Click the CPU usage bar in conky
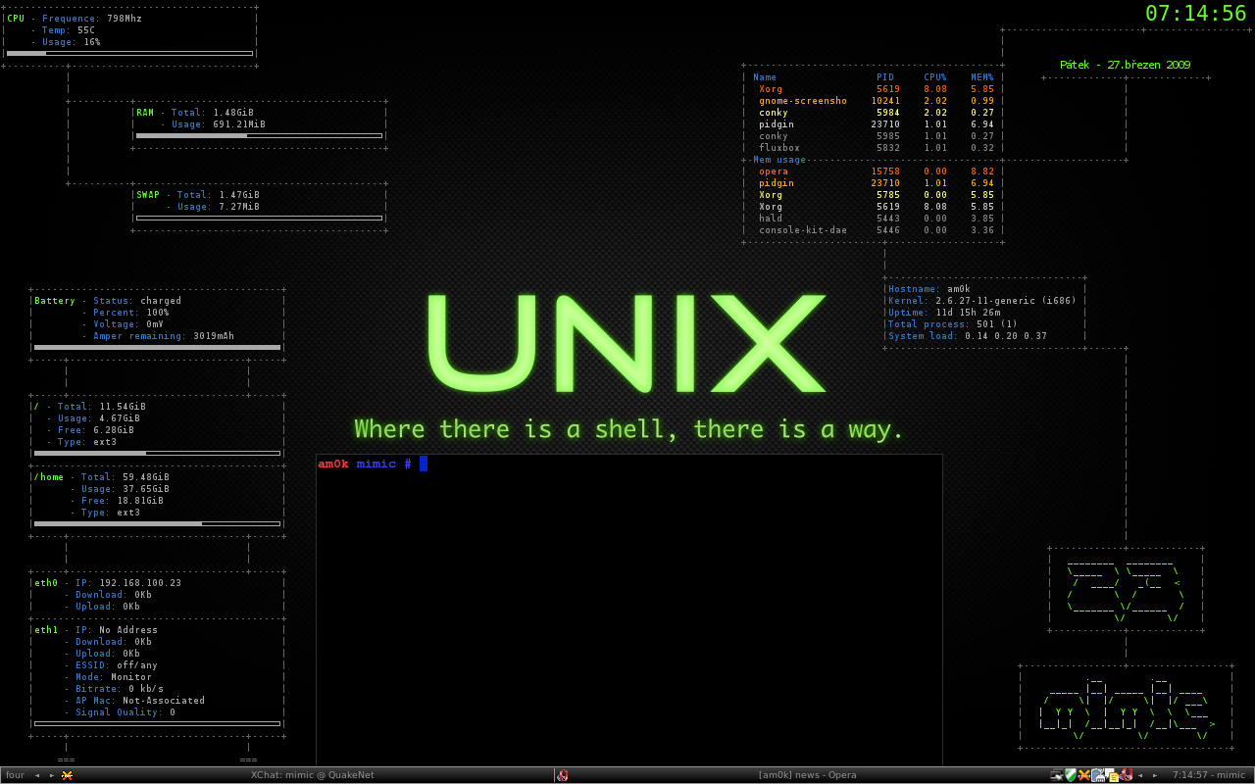Viewport: 1255px width, 784px height. [x=129, y=53]
